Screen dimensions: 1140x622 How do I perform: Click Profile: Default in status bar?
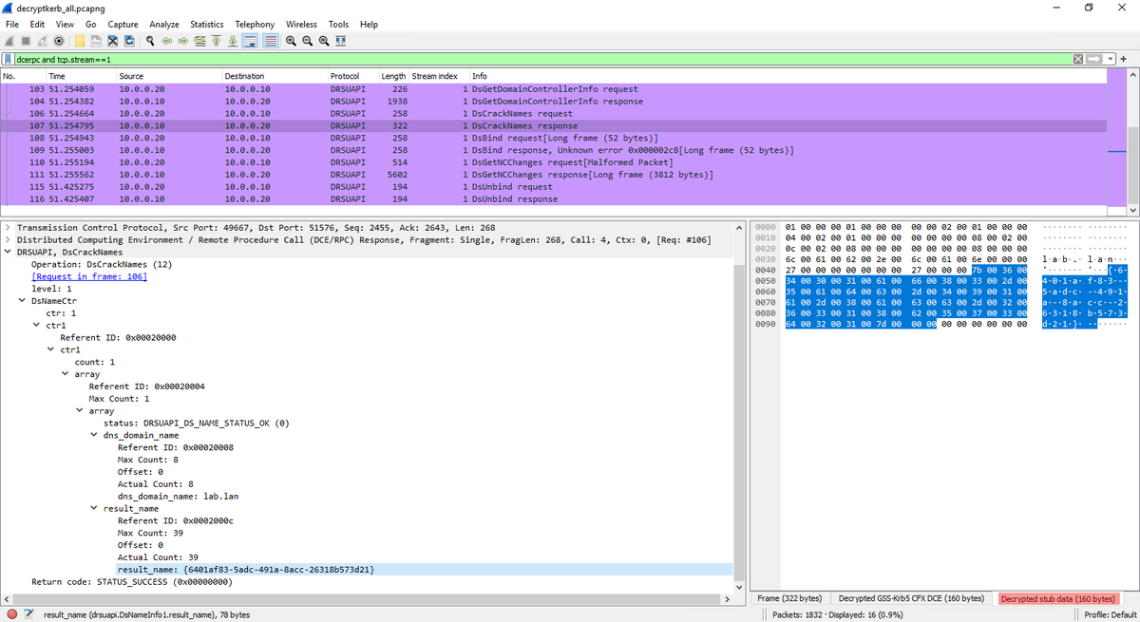point(1111,614)
